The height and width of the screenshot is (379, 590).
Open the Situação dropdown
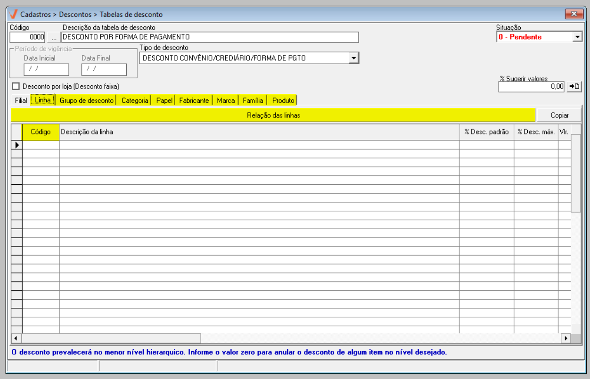click(577, 37)
